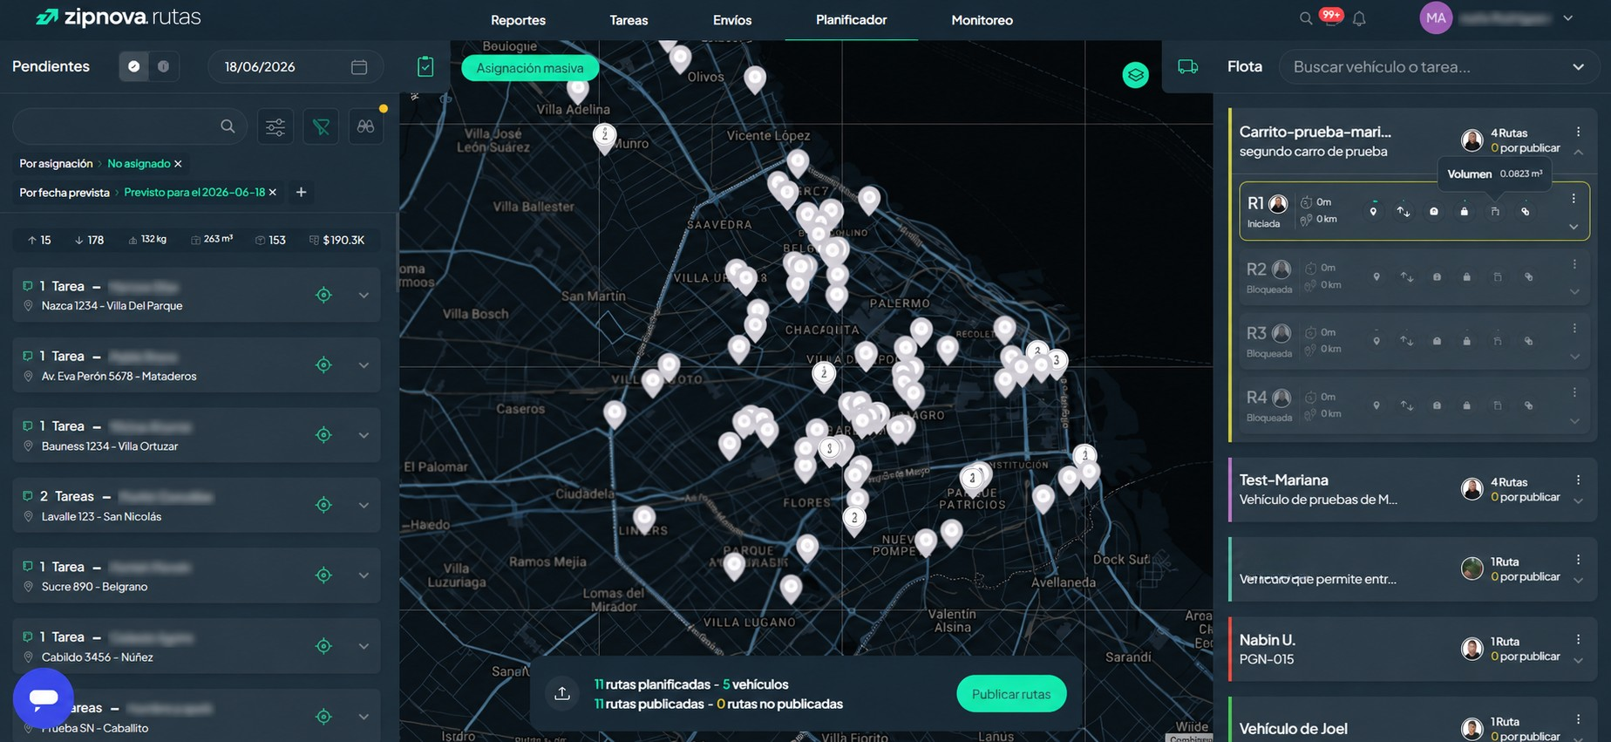Image resolution: width=1611 pixels, height=742 pixels.
Task: Locate Nazca 1234 task on map
Action: (323, 296)
